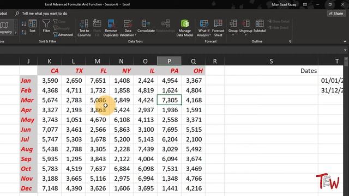Click Mian Saad Razaq account name
The height and width of the screenshot is (196, 349).
coord(284,4)
